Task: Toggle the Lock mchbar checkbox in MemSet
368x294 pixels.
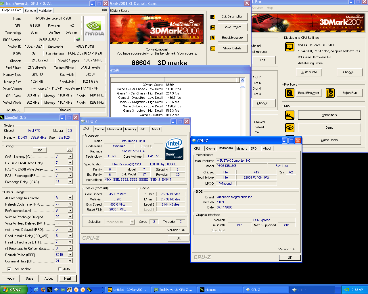Action: (9, 269)
